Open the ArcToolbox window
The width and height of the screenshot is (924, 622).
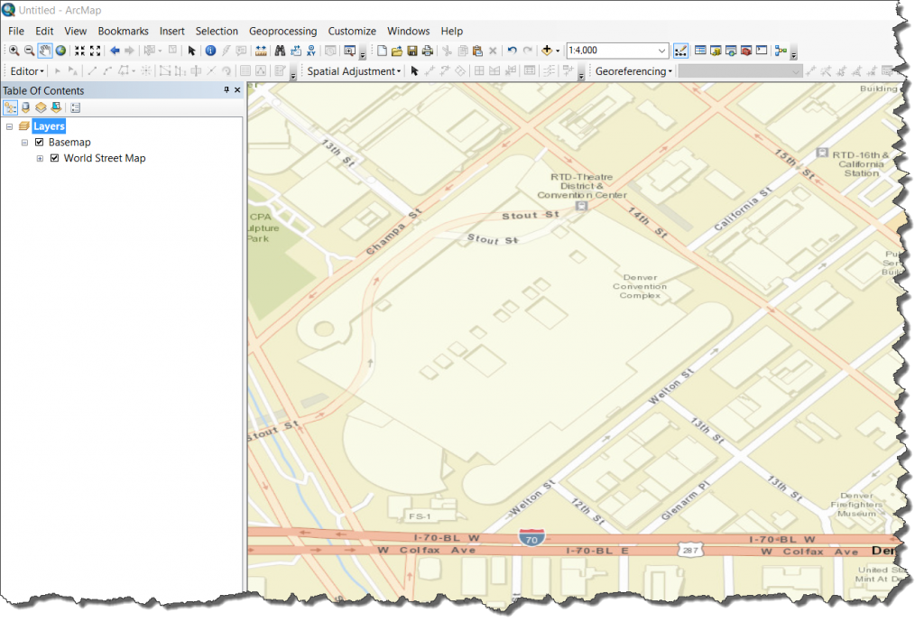pyautogui.click(x=744, y=52)
